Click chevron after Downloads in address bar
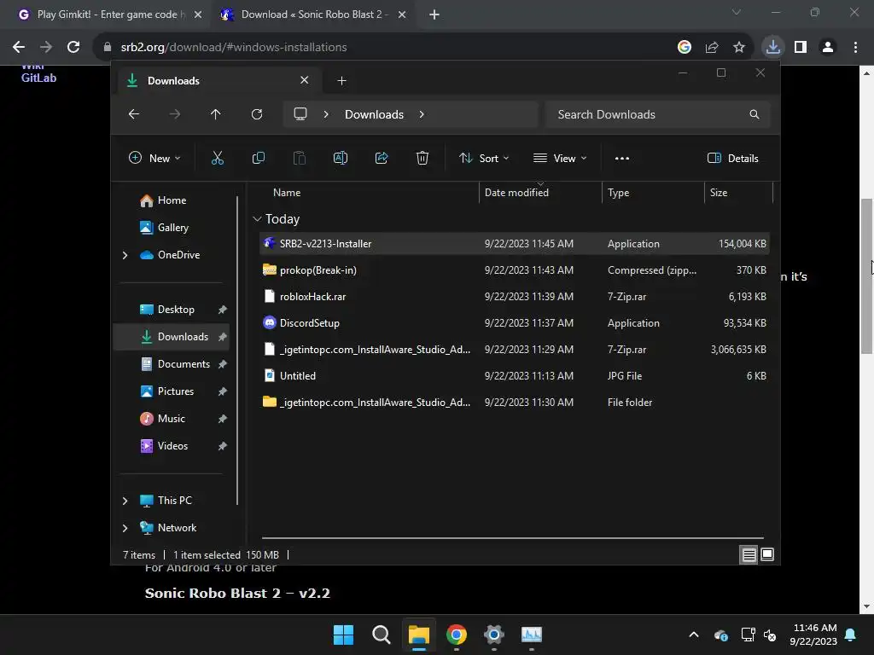Image resolution: width=874 pixels, height=655 pixels. [422, 114]
